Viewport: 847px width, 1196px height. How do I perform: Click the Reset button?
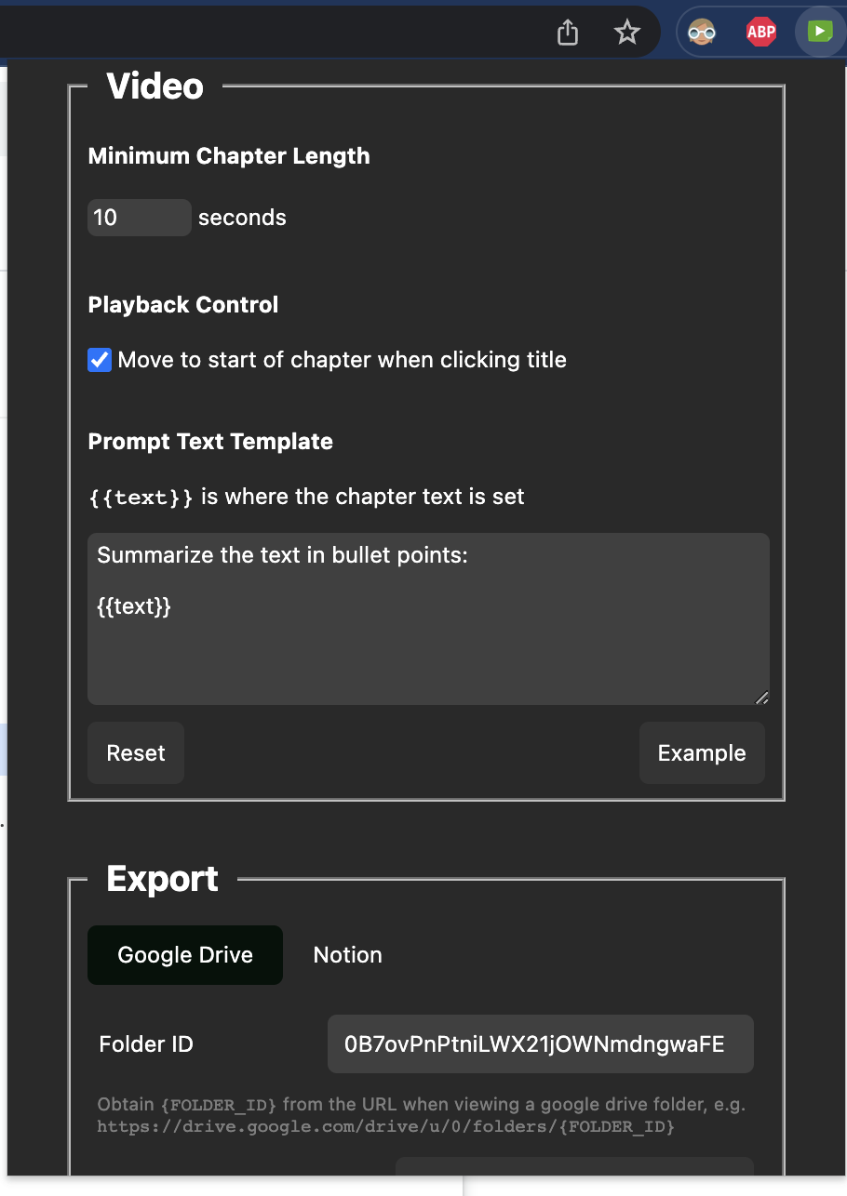135,752
